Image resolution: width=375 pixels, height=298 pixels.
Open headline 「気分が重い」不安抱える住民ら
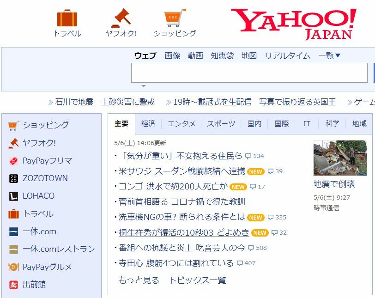(x=181, y=156)
